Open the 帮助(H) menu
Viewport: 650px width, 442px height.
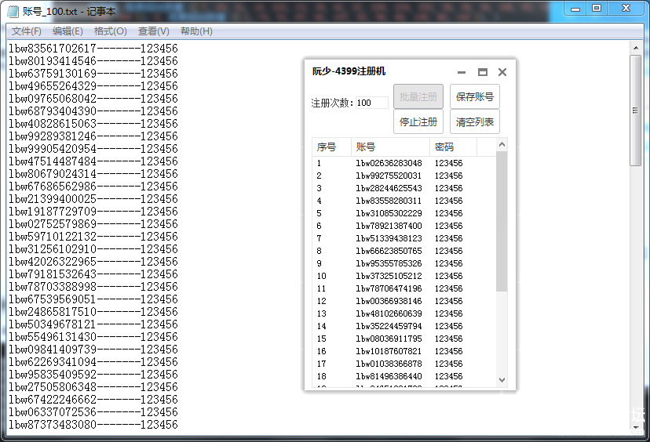pos(196,31)
